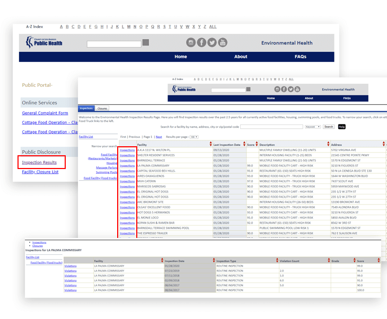Open About in the portal page navigation bar
Image resolution: width=387 pixels, height=319 pixels.
241,57
